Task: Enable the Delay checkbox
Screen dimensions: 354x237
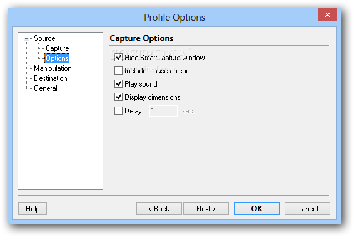Action: (x=119, y=111)
